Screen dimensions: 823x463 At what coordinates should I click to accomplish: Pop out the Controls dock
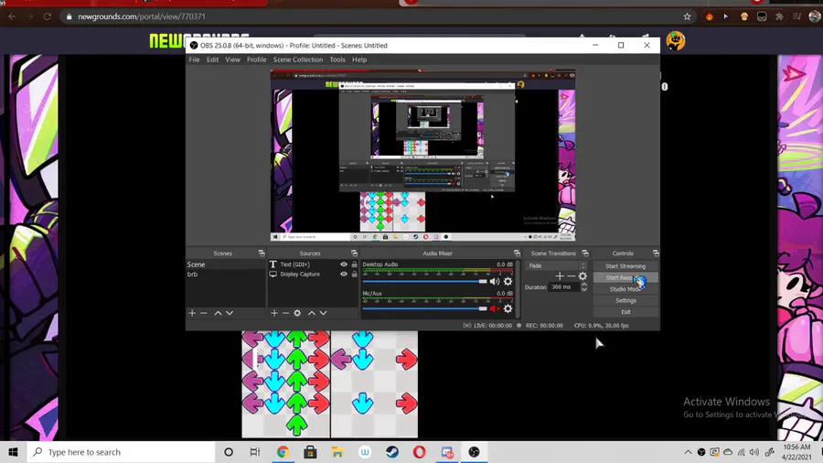click(656, 253)
